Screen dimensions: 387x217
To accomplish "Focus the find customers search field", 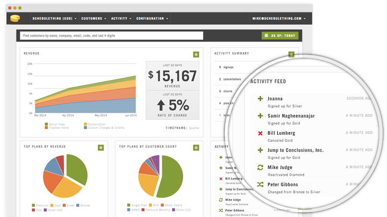I will click(x=112, y=35).
